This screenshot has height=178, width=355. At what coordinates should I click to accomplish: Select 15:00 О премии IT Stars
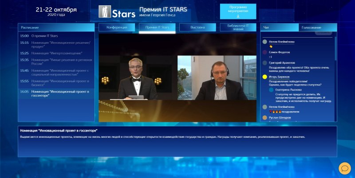pos(56,36)
